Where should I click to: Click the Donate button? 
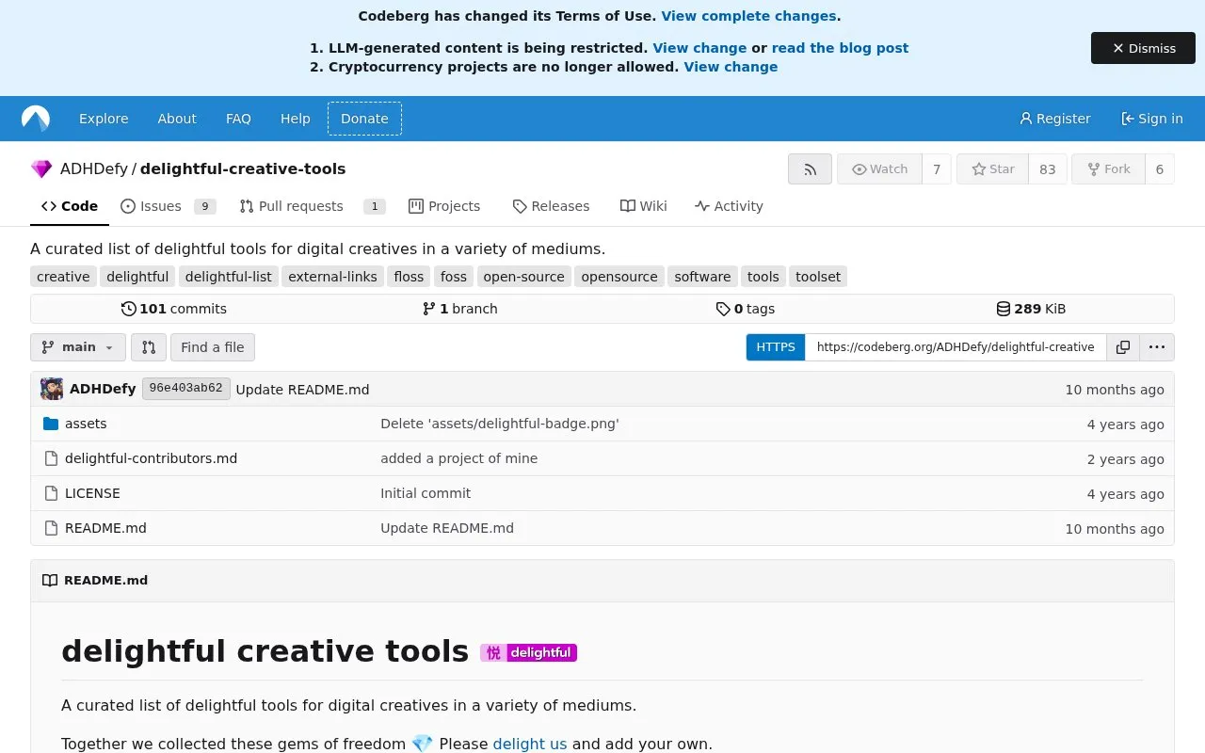coord(364,119)
